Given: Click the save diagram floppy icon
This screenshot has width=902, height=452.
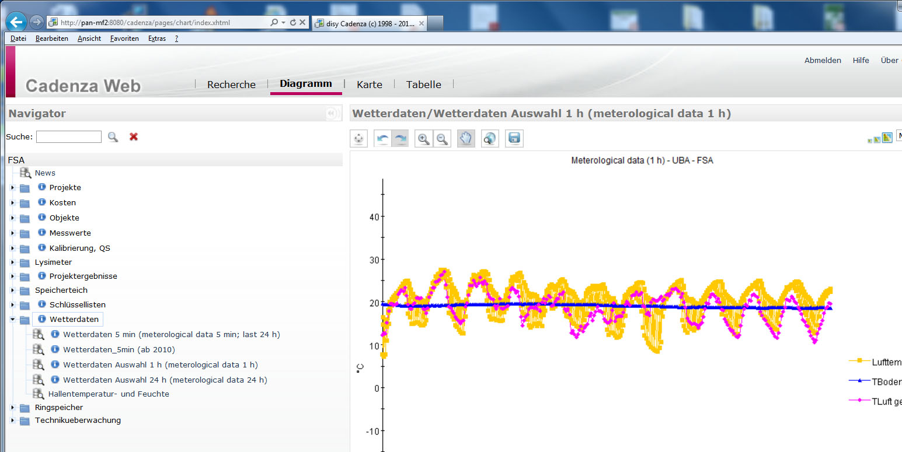Looking at the screenshot, I should (514, 139).
